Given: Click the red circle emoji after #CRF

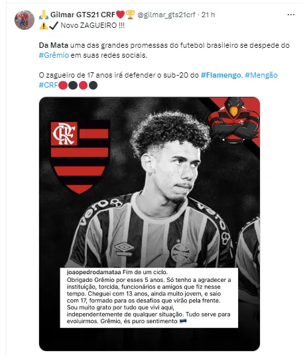Looking at the screenshot, I should coord(63,86).
